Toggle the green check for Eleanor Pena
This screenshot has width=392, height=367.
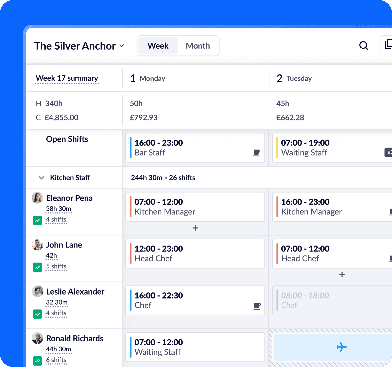click(38, 221)
